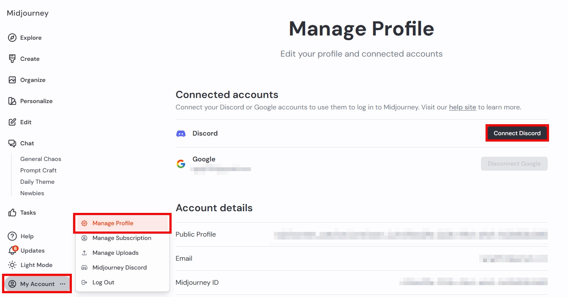568x297 pixels.
Task: Go to the Daily Theme chat room
Action: click(x=37, y=182)
